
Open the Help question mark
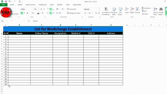click(165, 2)
